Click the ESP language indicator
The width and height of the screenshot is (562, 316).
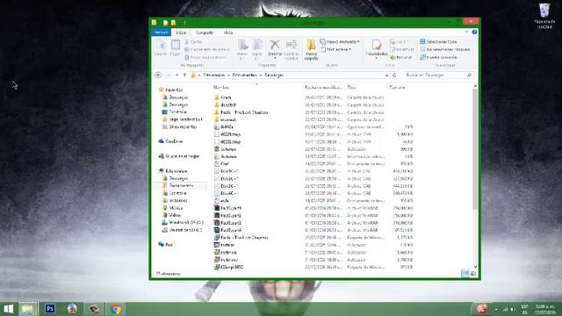[x=525, y=309]
